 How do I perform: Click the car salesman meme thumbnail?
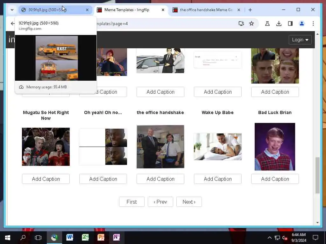pos(160,61)
